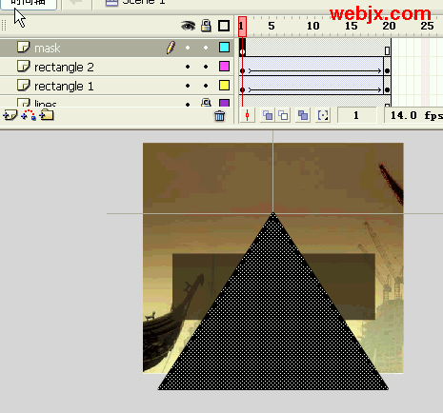Toggle visibility dot of rectangle 2 layer

pos(188,67)
